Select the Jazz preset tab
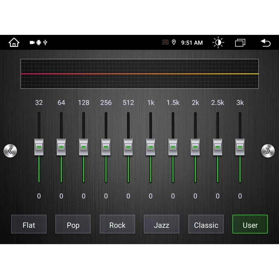Image resolution: width=279 pixels, height=279 pixels. coord(162,225)
